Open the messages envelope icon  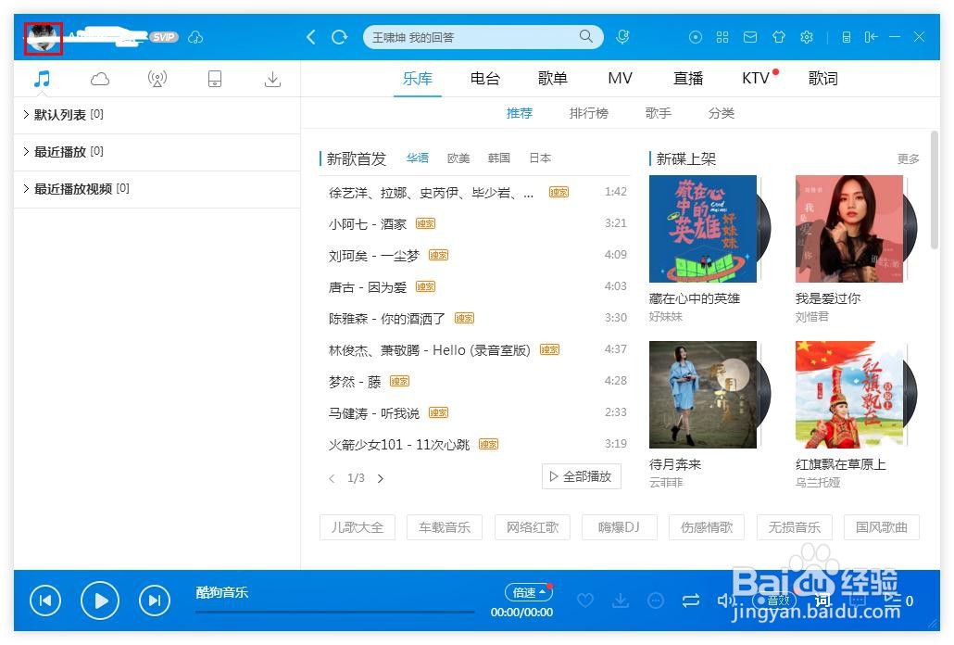tap(750, 37)
